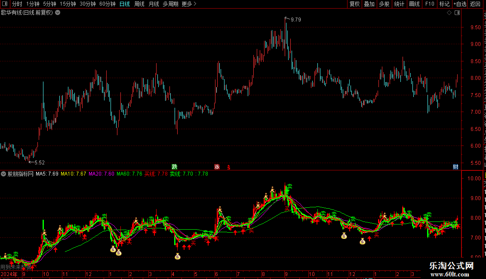The width and height of the screenshot is (486, 279).
Task: Open the dropdown beside 歌华有线 title
Action: (x=58, y=13)
